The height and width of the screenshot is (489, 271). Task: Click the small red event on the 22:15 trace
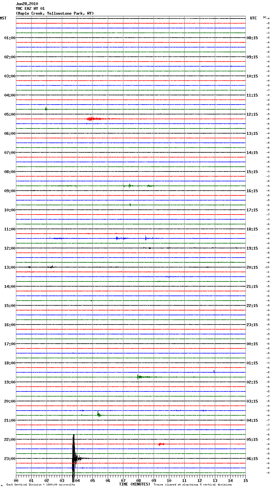click(x=161, y=444)
